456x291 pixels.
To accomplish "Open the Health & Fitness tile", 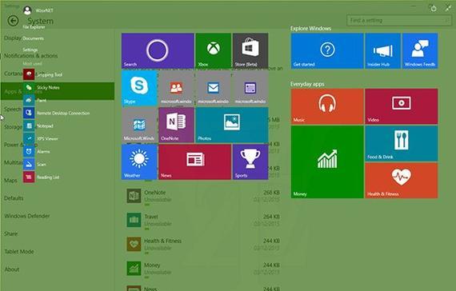I will tap(402, 181).
